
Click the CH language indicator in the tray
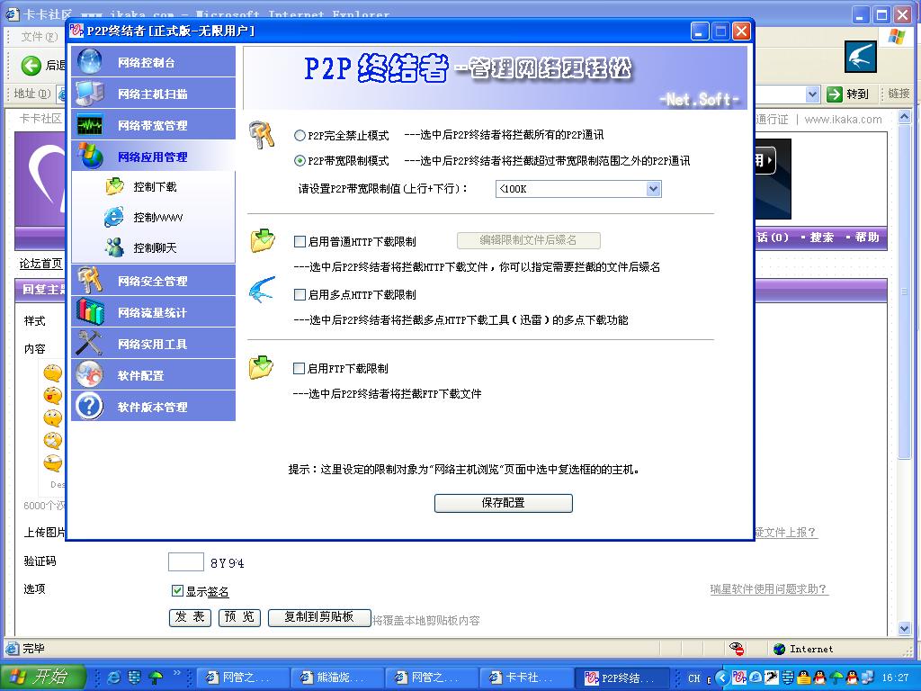[x=693, y=678]
